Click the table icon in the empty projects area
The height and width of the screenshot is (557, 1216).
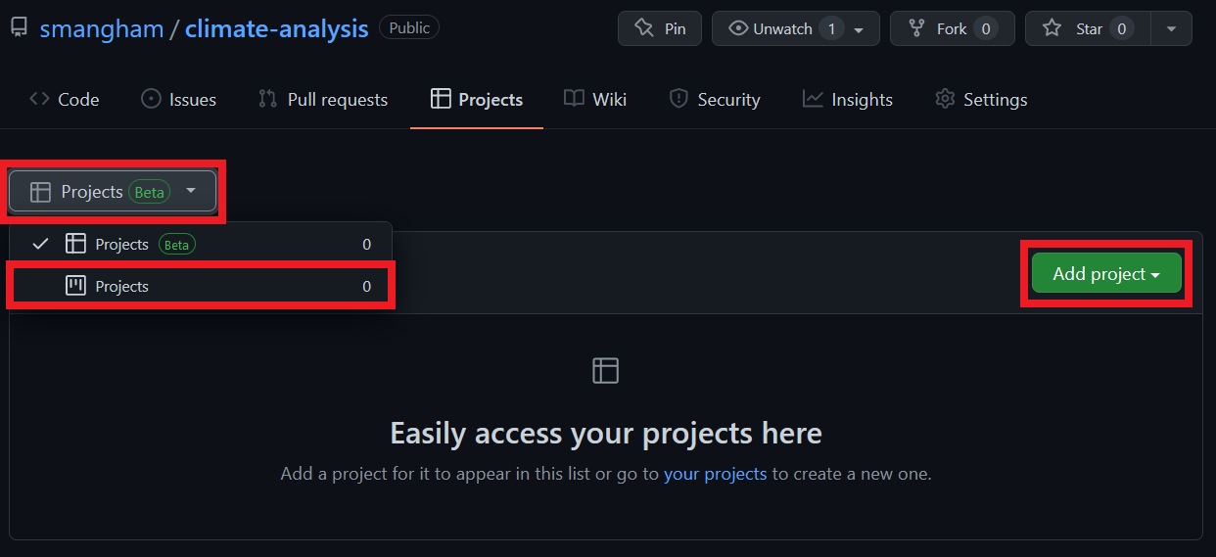[606, 370]
